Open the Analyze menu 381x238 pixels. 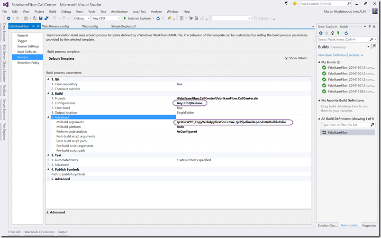click(x=156, y=11)
